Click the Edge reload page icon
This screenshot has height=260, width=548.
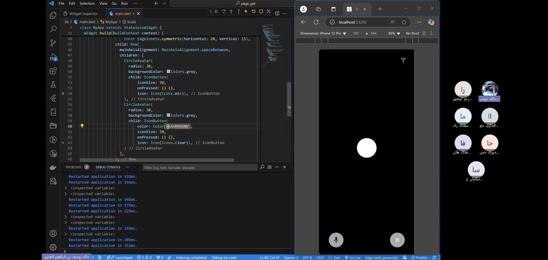click(x=316, y=22)
